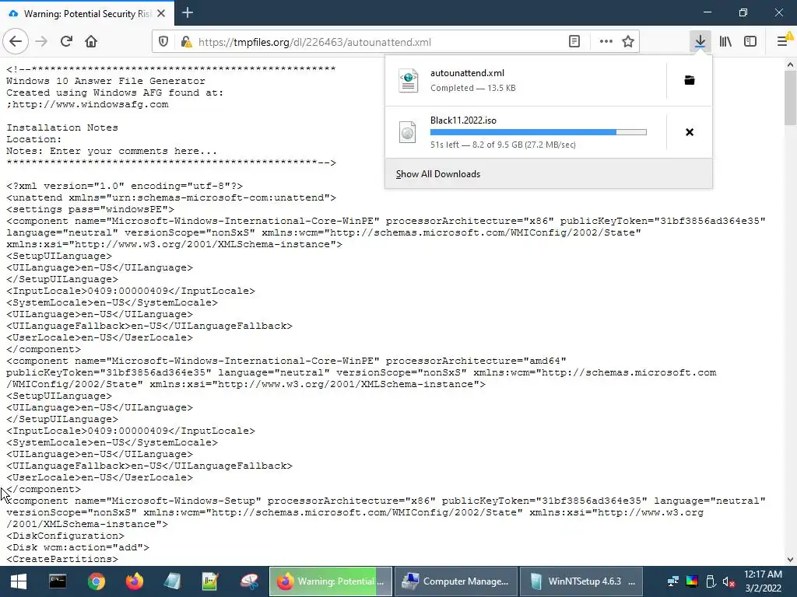The width and height of the screenshot is (797, 597).
Task: Click the scrollbar up arrow
Action: (790, 65)
